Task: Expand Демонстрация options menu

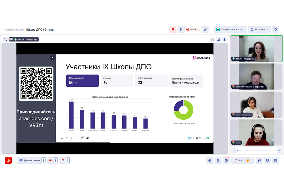Action: [x=43, y=160]
